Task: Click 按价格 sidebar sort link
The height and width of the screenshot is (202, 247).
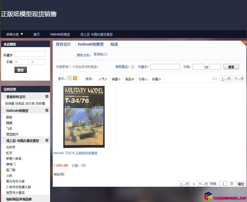Action: [x=30, y=103]
